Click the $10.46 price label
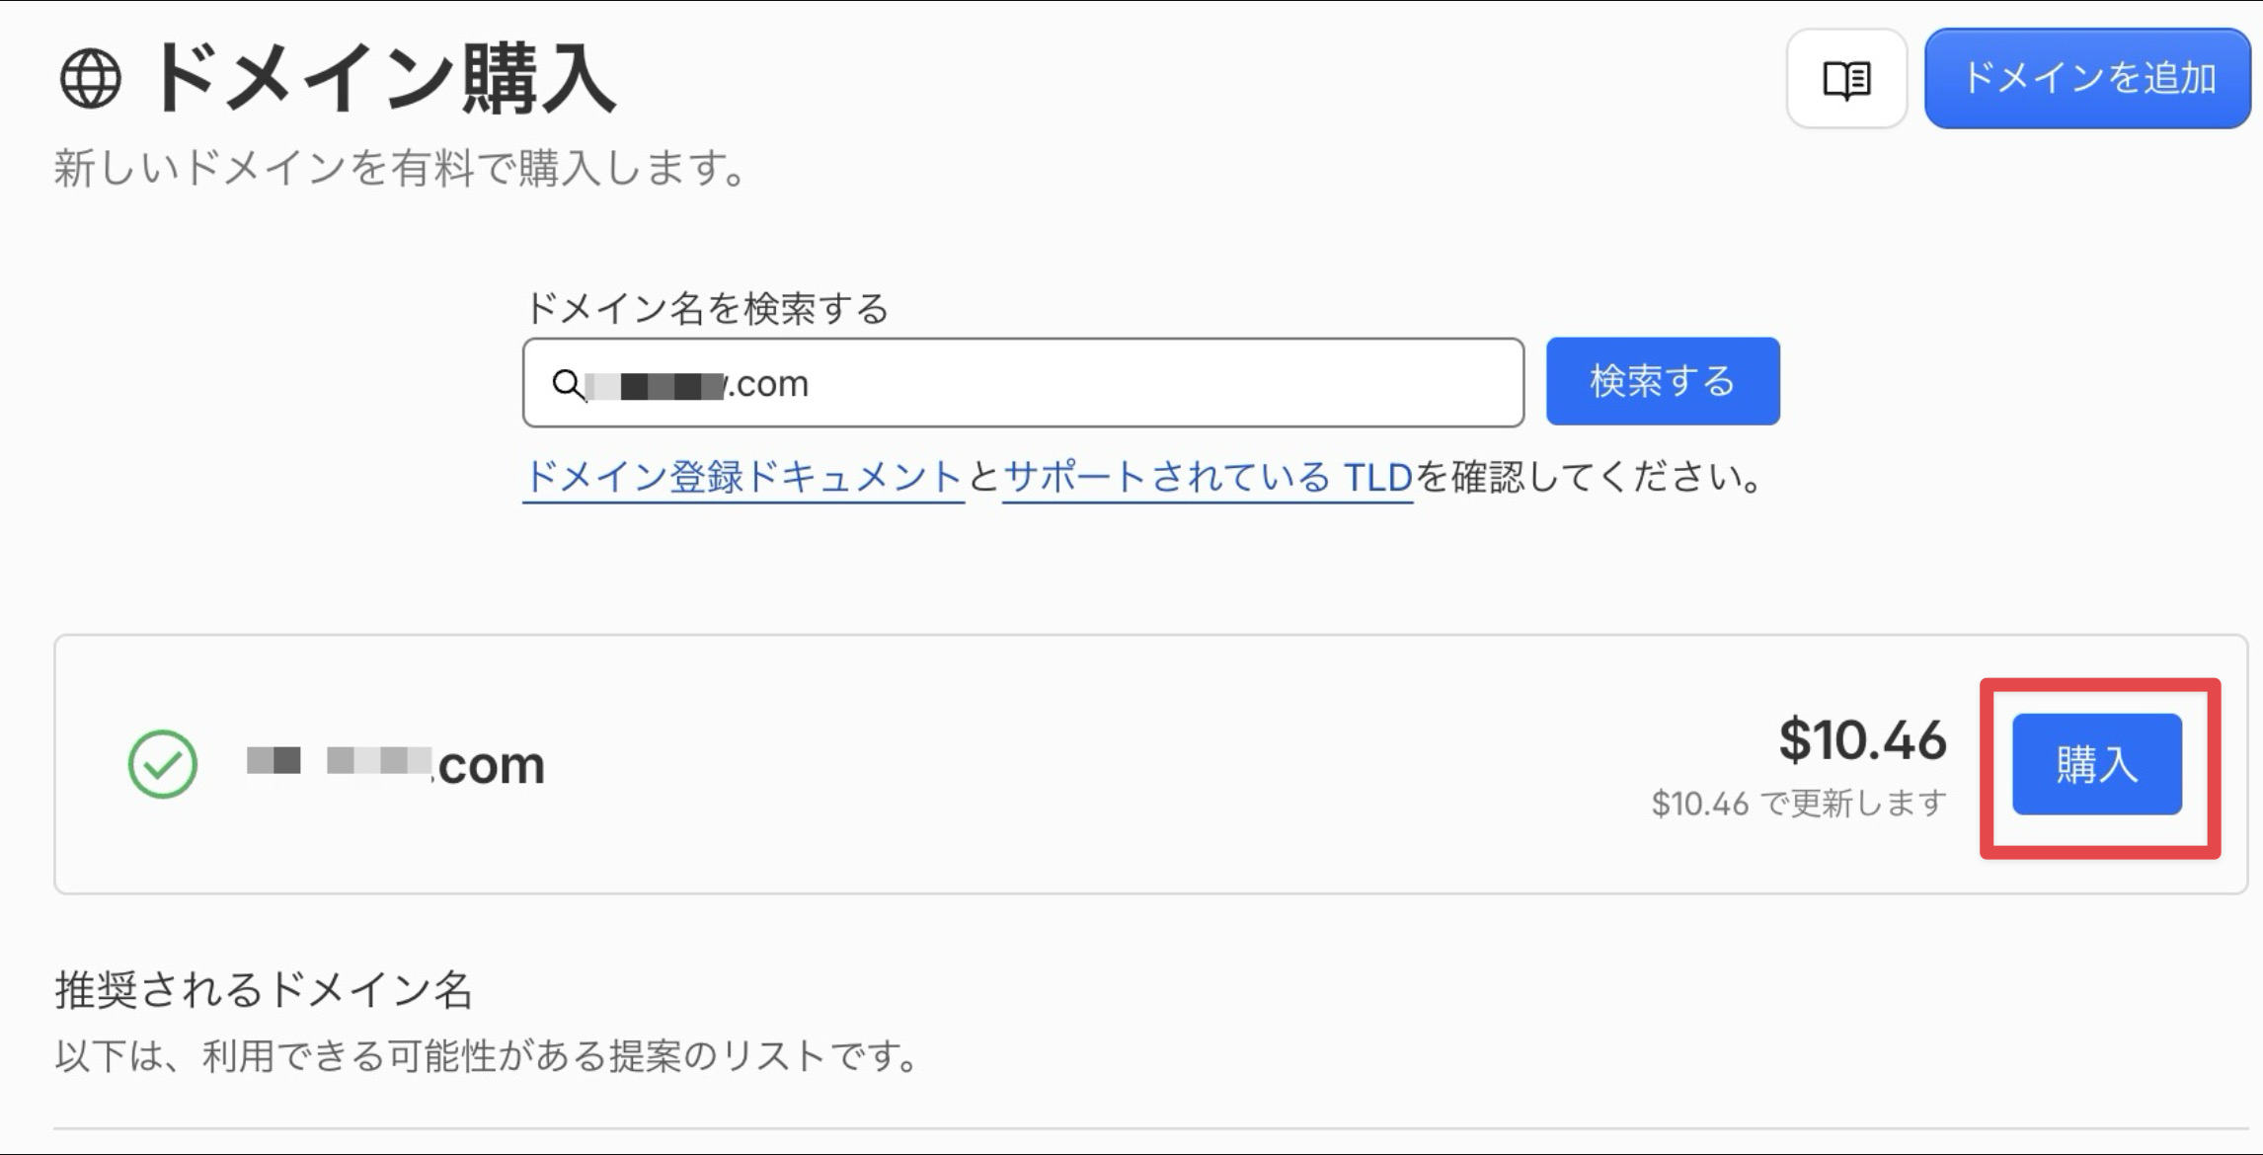Image resolution: width=2263 pixels, height=1155 pixels. (1862, 740)
